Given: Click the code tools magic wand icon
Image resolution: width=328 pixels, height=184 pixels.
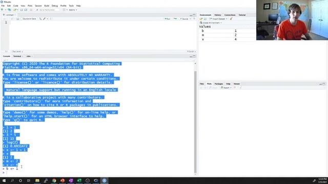Looking at the screenshot, I should point(44,19).
